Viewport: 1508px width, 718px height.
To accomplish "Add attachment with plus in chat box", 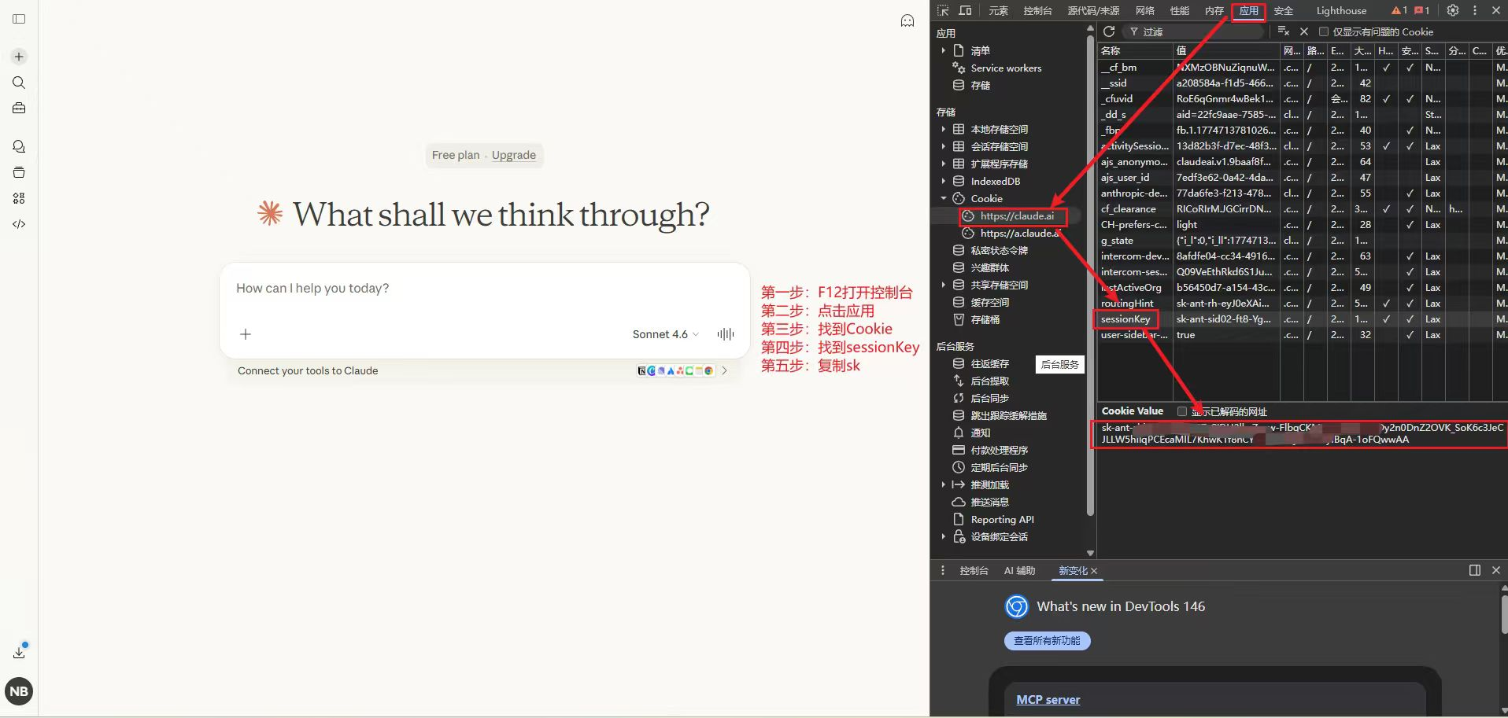I will [246, 334].
